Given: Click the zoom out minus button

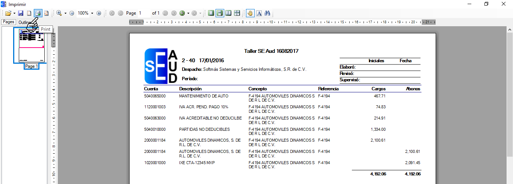Looking at the screenshot, I should [72, 13].
